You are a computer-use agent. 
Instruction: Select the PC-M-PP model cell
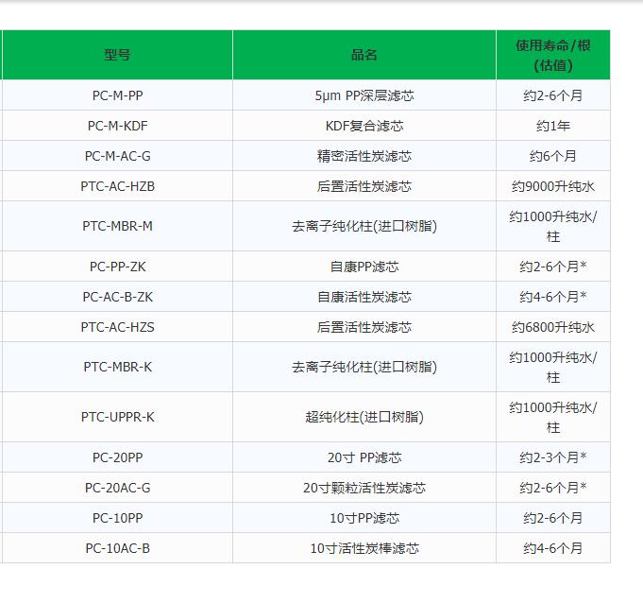coord(117,95)
